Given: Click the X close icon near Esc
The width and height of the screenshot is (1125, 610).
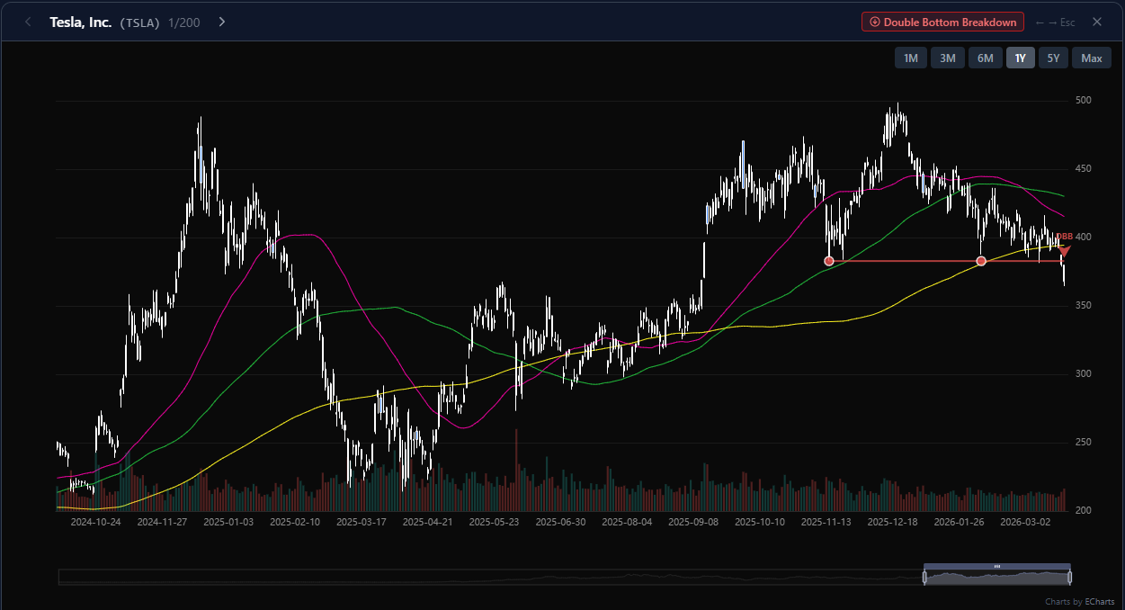Looking at the screenshot, I should coord(1096,22).
